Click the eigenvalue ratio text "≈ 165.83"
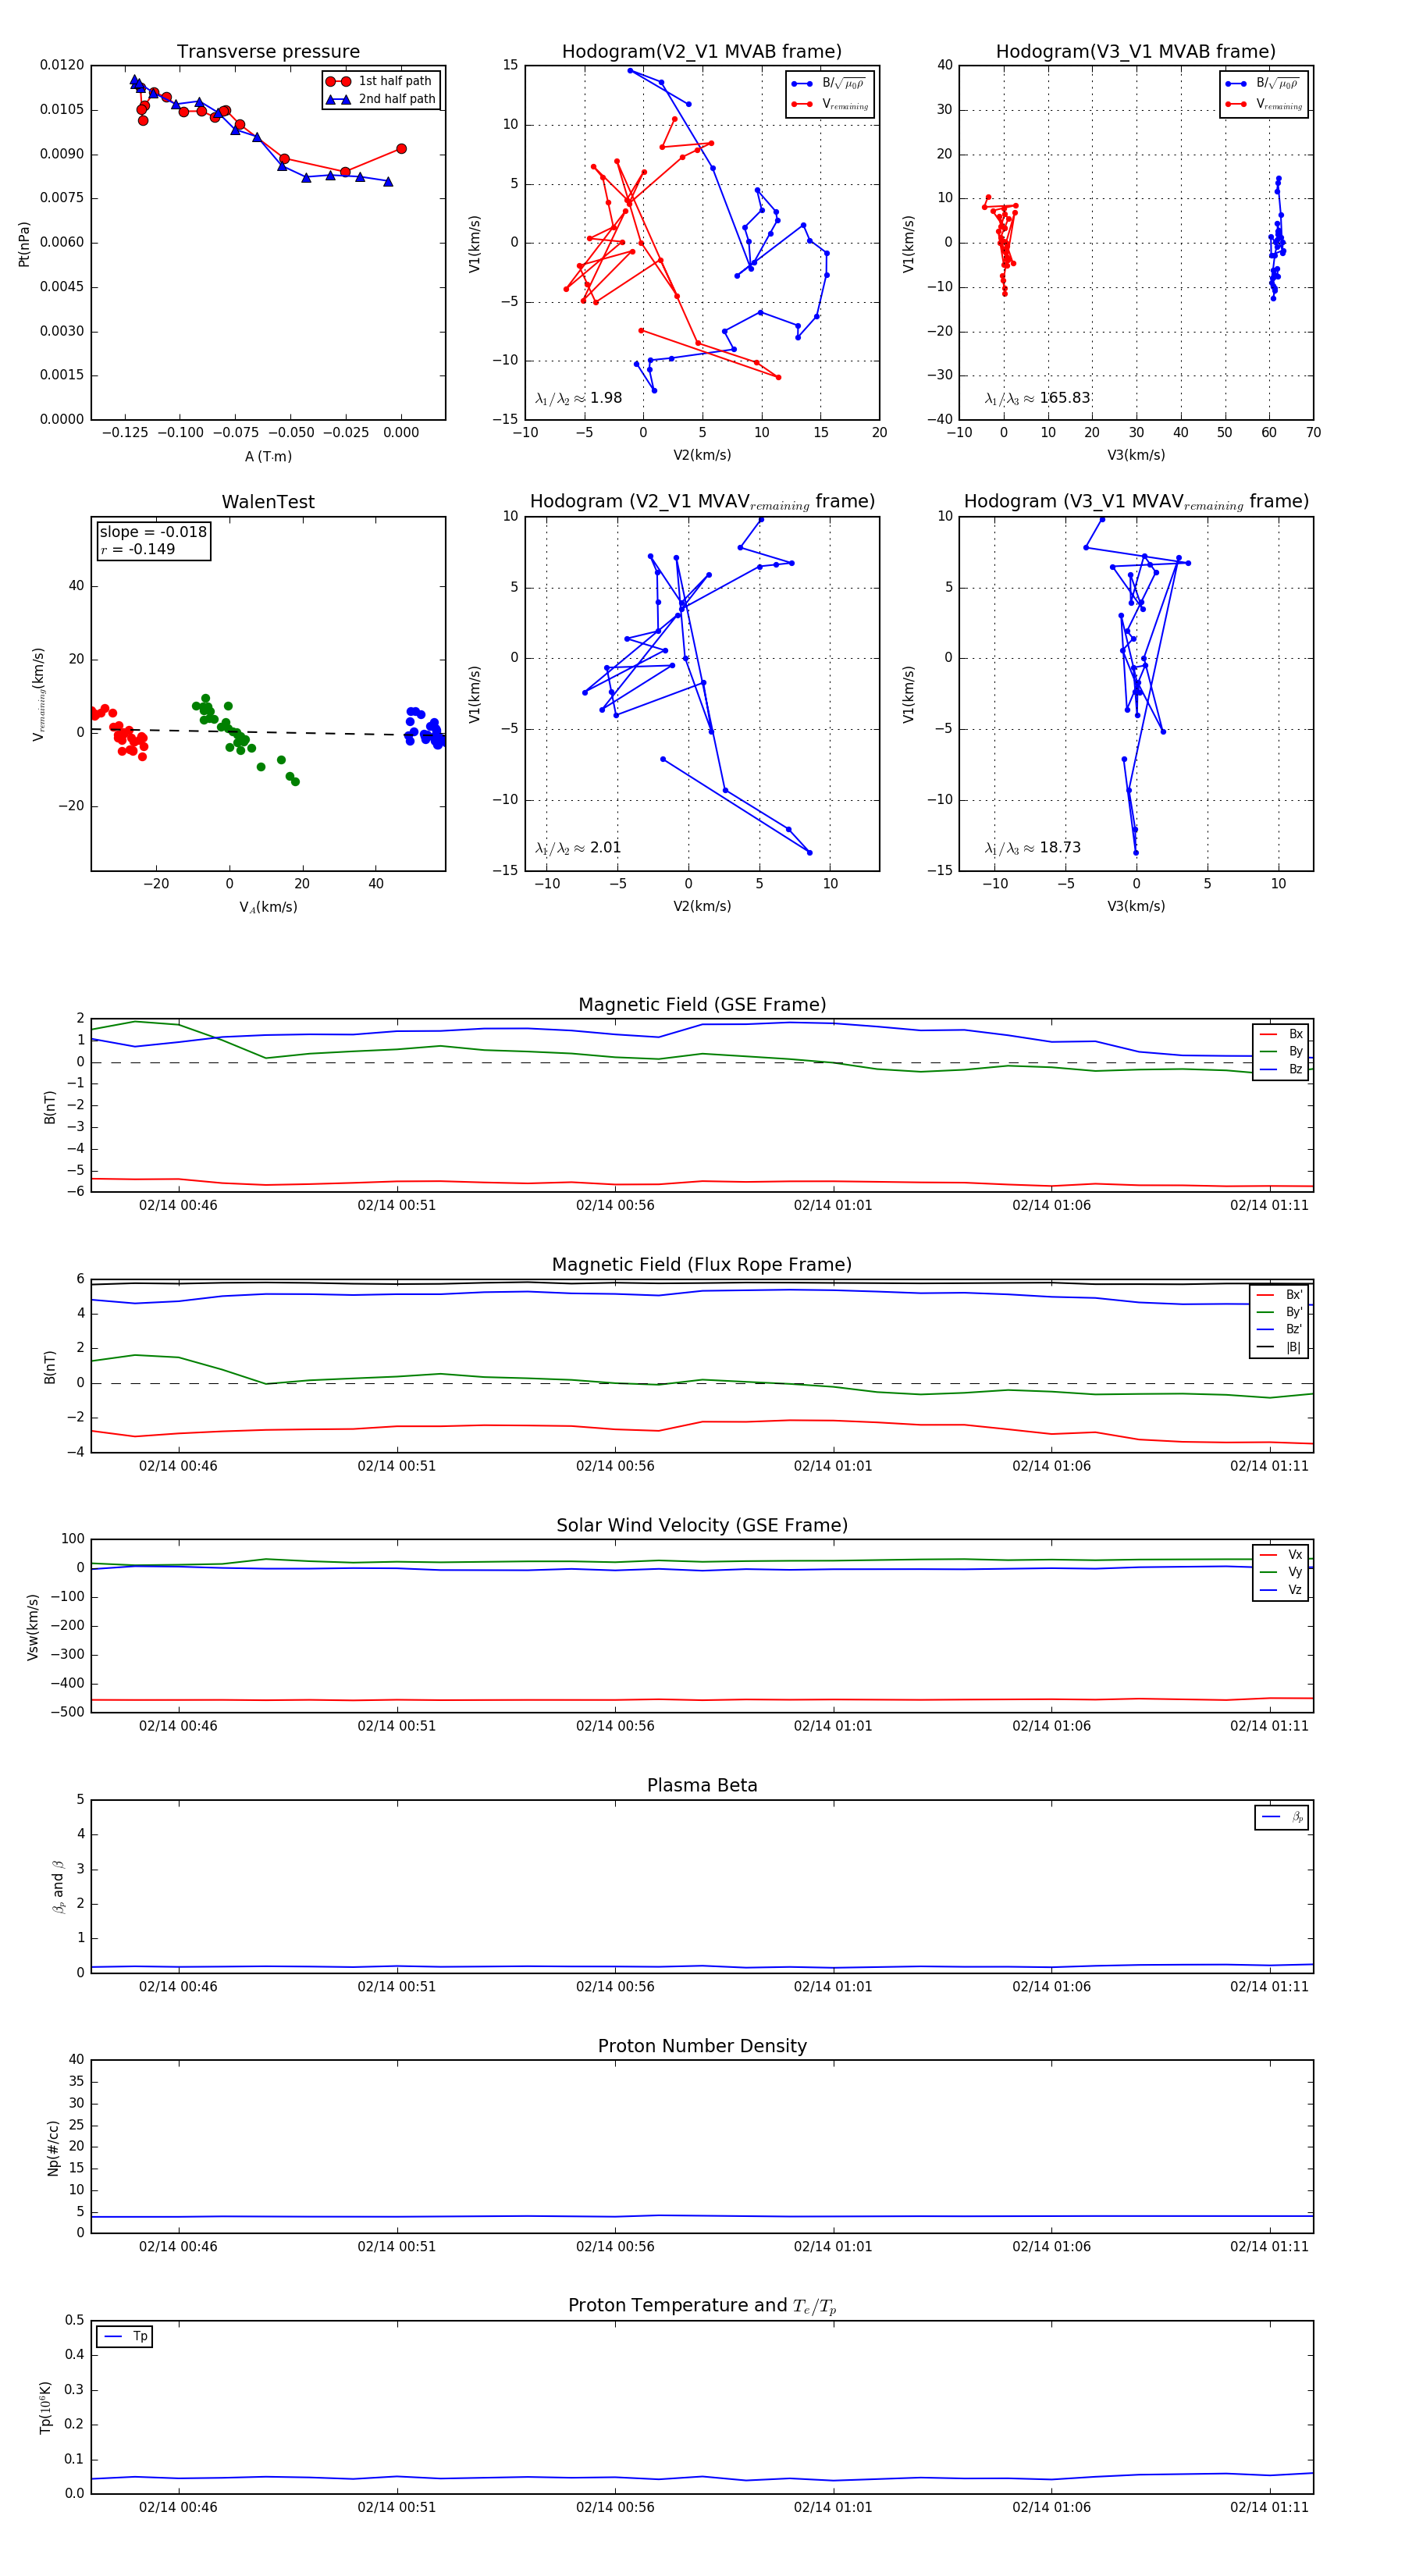Viewport: 1405px width, 2576px height. pos(1056,398)
